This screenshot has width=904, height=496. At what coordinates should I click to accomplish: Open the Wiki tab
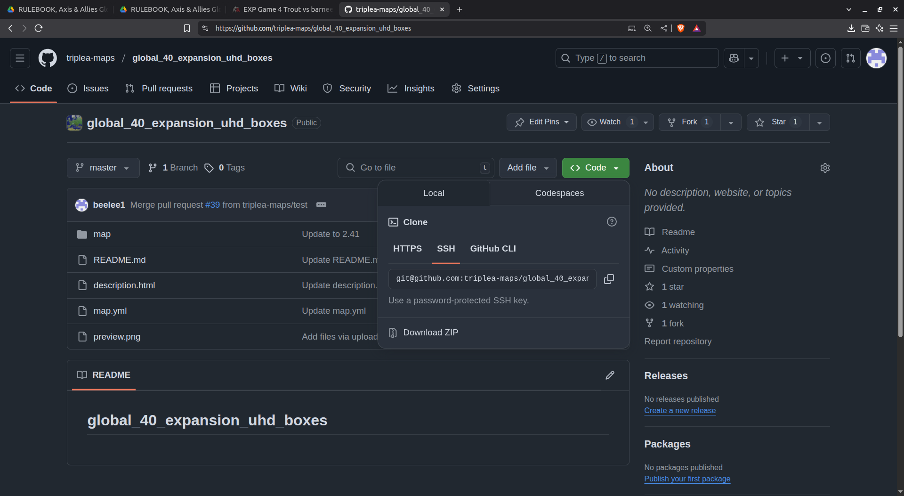(x=291, y=89)
